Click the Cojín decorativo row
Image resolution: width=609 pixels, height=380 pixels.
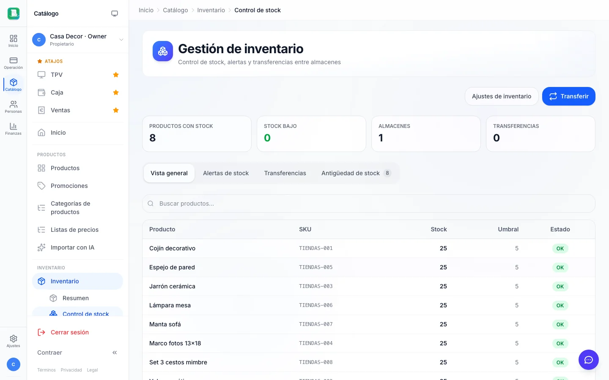[369, 248]
